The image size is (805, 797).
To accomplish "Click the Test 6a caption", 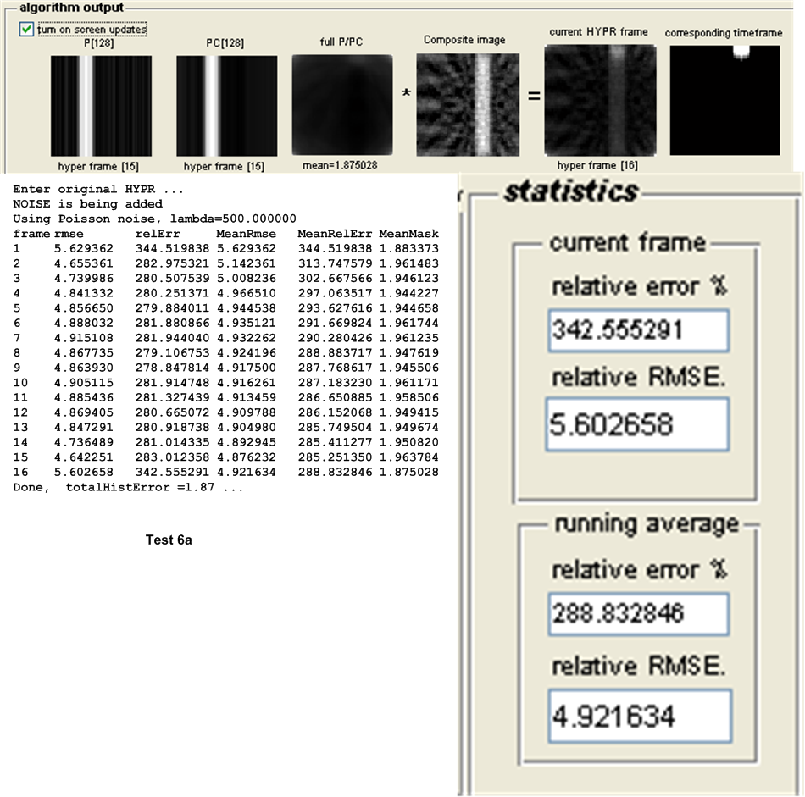I will pos(169,540).
